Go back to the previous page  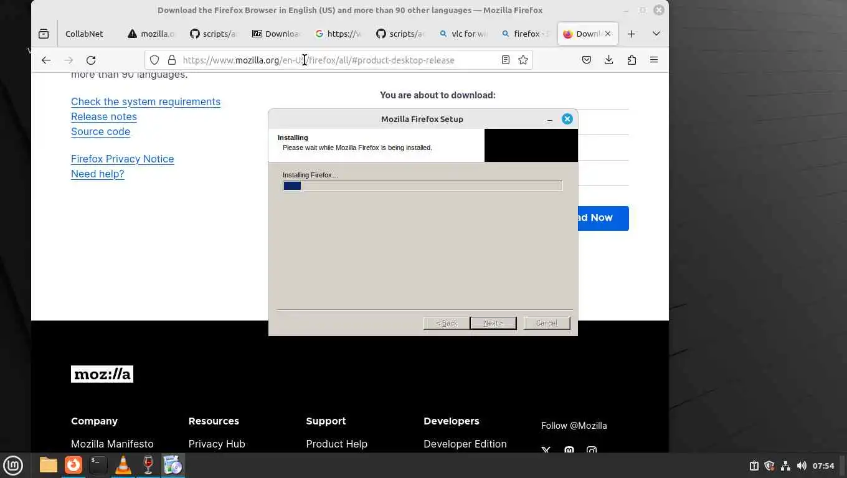click(x=46, y=60)
